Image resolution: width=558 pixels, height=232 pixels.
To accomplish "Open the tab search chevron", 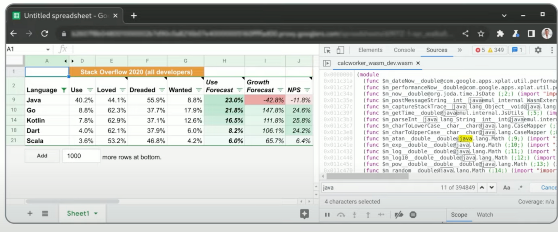I will point(504,16).
